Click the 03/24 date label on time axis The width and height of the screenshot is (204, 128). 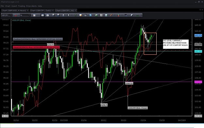coord(143,120)
